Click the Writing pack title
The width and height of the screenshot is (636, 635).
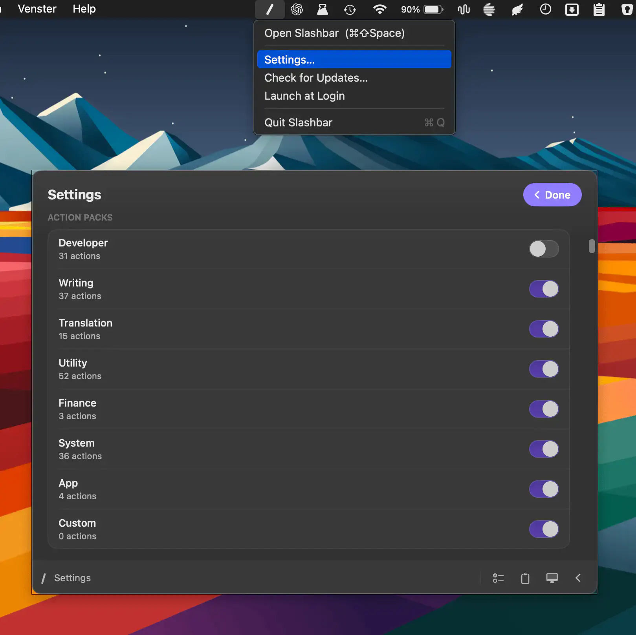76,283
